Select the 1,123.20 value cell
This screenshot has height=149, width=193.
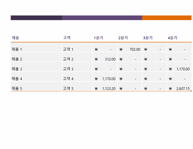pyautogui.click(x=109, y=89)
